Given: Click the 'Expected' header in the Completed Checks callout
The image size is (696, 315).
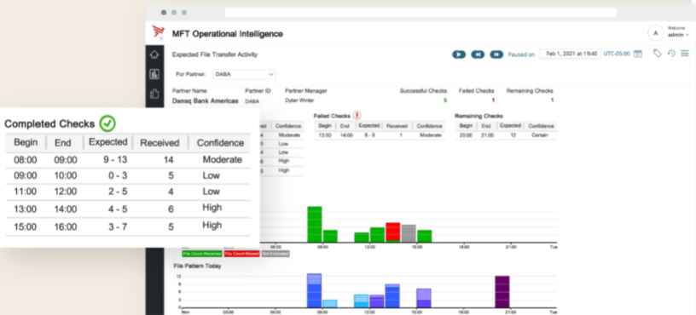Looking at the screenshot, I should point(107,142).
